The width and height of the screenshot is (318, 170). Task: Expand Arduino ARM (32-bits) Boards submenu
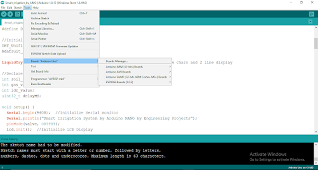(135, 67)
